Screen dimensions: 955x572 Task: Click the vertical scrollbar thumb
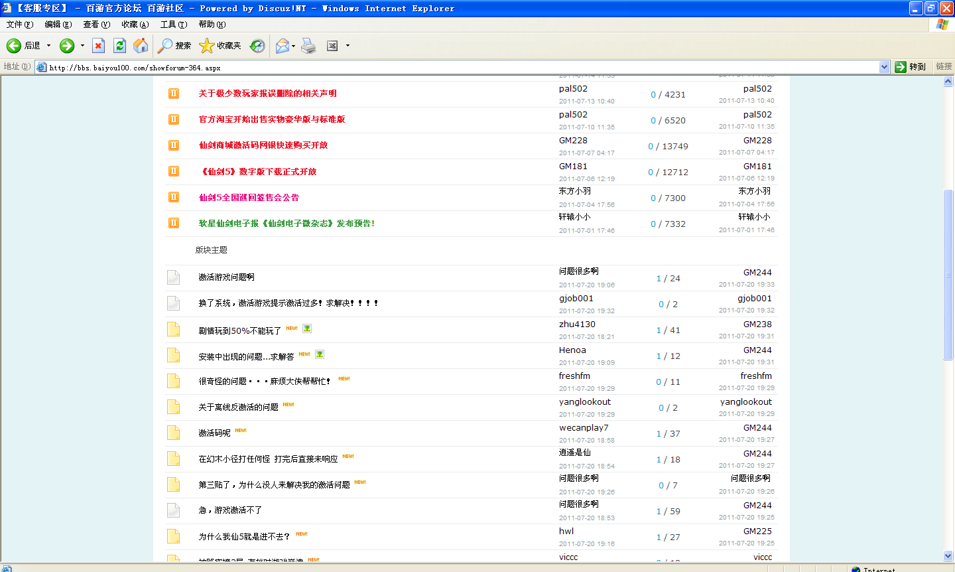tap(948, 275)
